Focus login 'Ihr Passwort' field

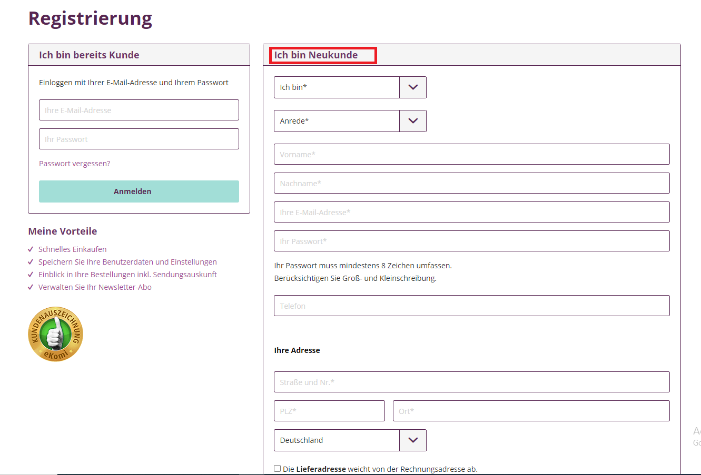click(x=139, y=139)
